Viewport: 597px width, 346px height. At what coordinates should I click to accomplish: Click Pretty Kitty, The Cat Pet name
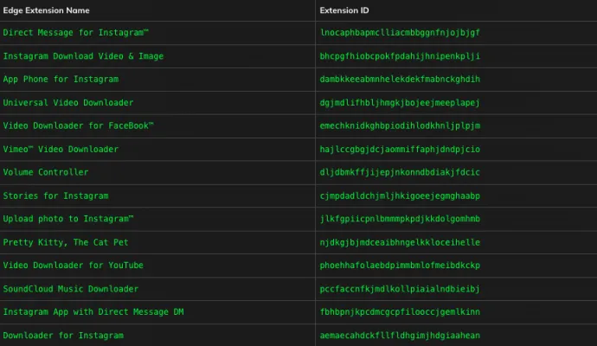(66, 242)
